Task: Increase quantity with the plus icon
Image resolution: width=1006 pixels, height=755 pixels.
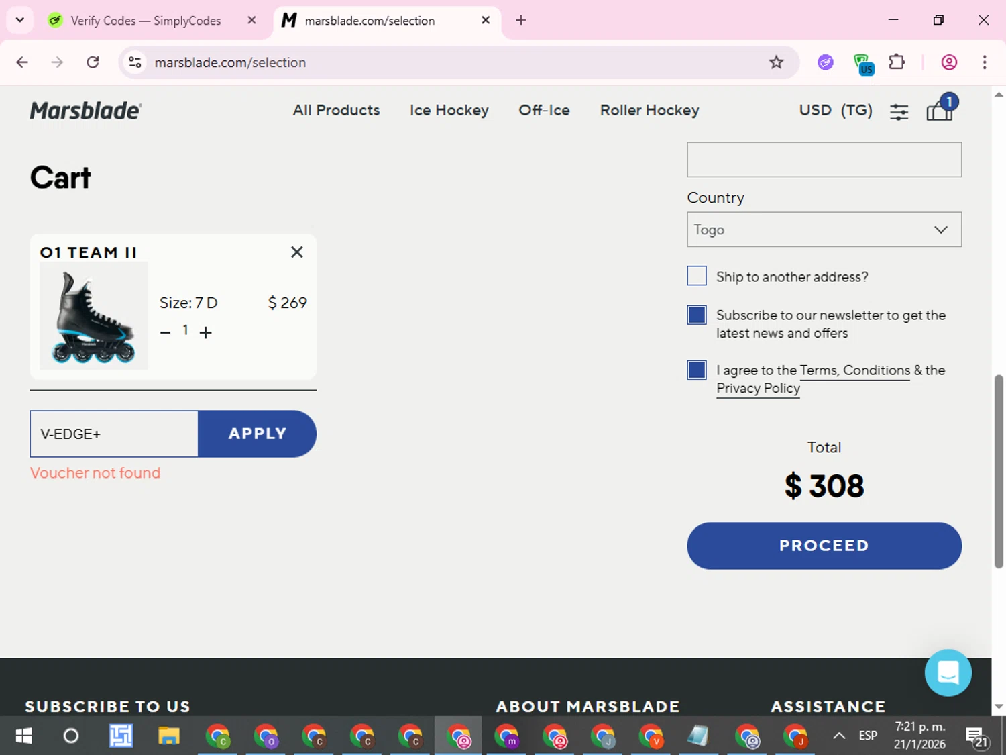Action: pyautogui.click(x=206, y=332)
